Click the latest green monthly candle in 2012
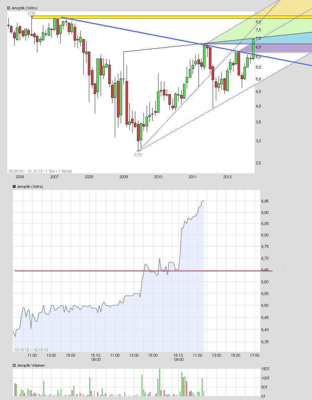This screenshot has width=312, height=400. click(x=253, y=49)
